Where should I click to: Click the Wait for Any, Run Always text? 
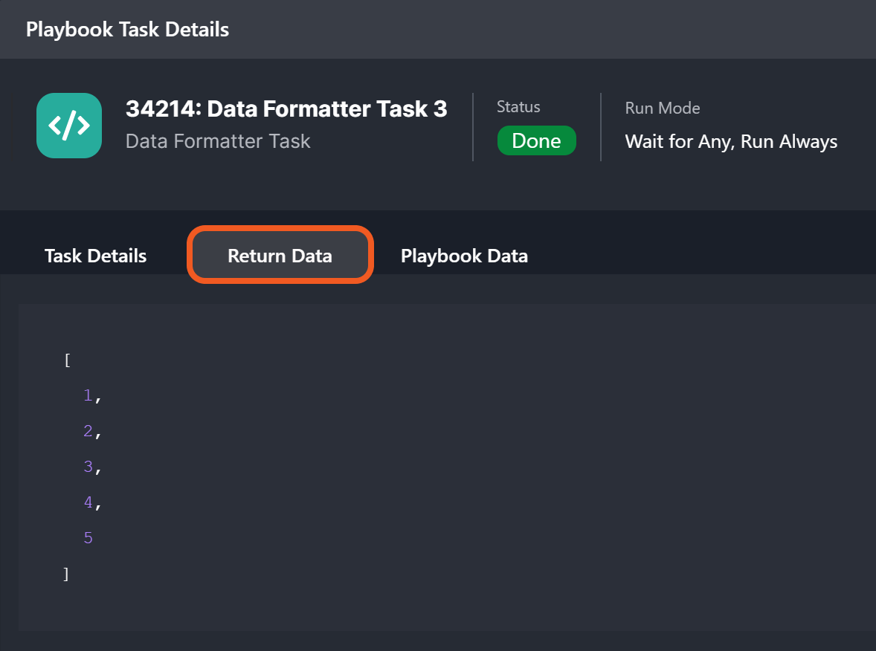731,141
